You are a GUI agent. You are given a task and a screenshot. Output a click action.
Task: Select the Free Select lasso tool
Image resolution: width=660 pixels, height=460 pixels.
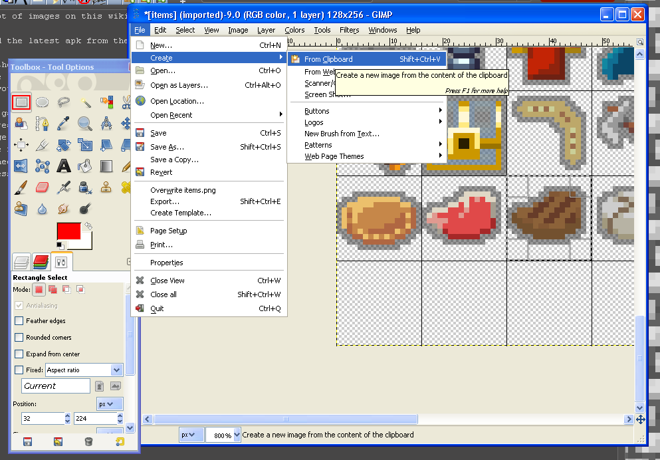tap(64, 102)
